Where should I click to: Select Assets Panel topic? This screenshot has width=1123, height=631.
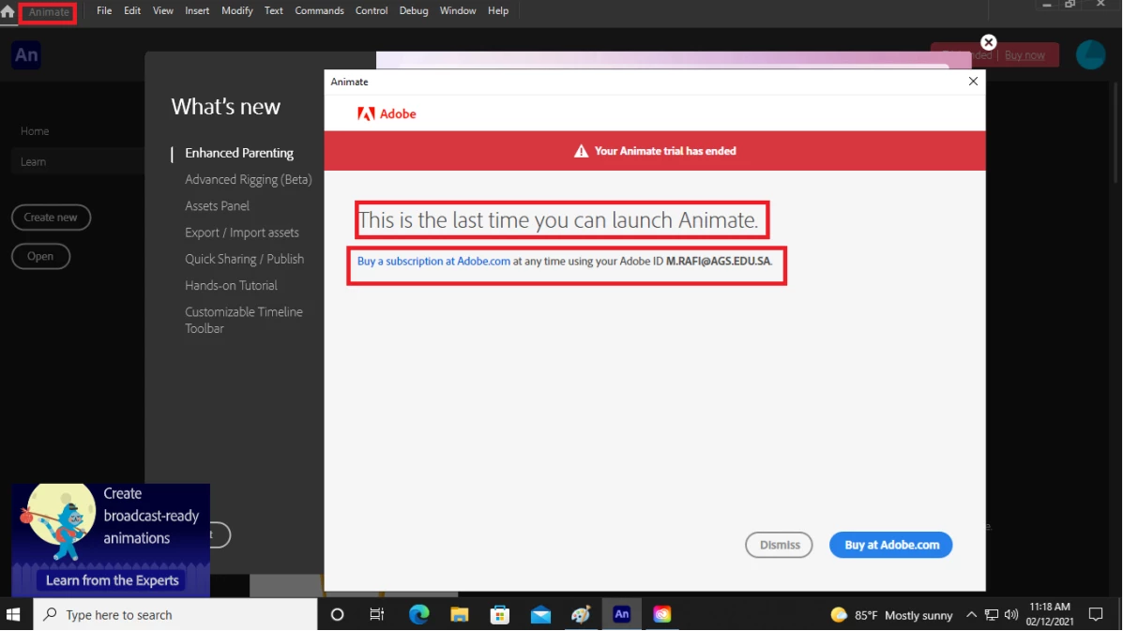[217, 206]
